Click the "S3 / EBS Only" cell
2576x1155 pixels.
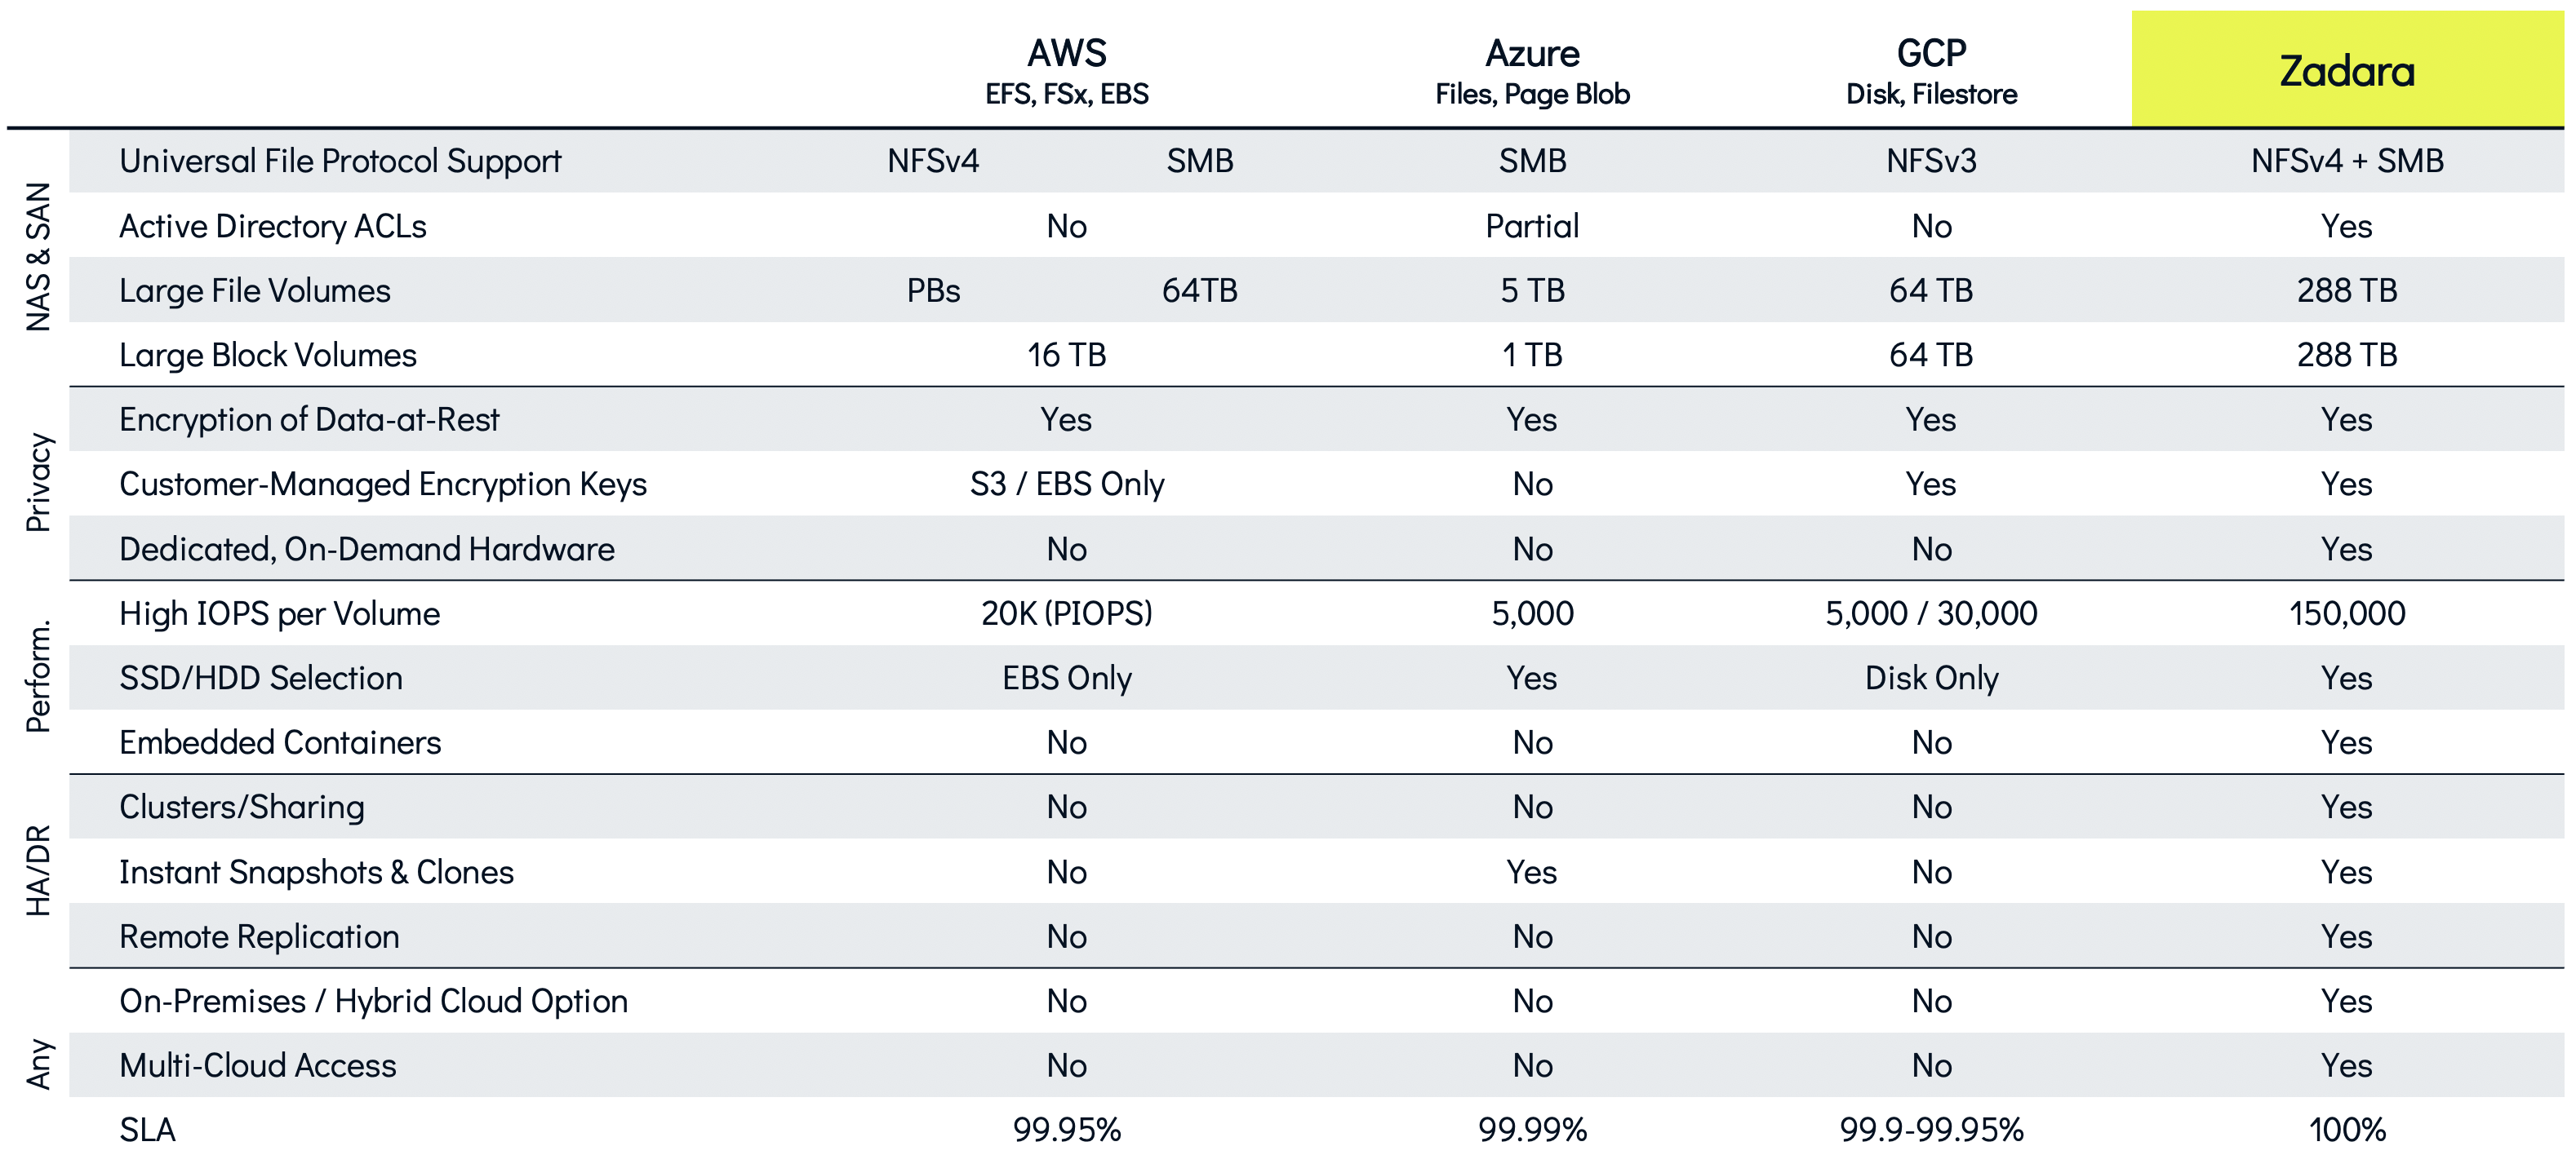point(1066,485)
